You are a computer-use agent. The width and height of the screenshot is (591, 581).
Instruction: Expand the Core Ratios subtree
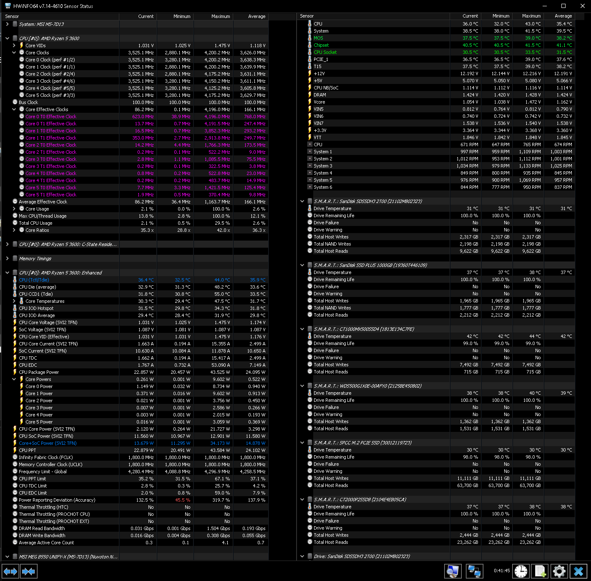14,230
